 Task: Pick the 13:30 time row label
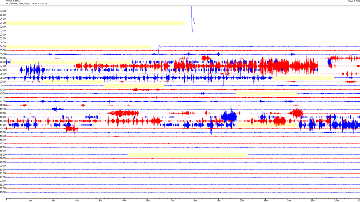click(3, 117)
